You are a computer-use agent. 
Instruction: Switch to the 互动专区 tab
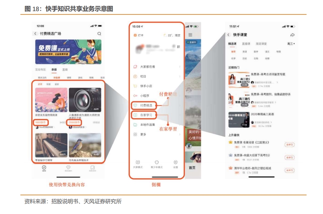point(40,70)
